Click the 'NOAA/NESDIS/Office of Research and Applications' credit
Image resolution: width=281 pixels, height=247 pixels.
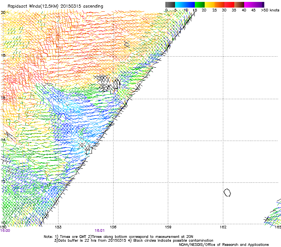point(224,245)
